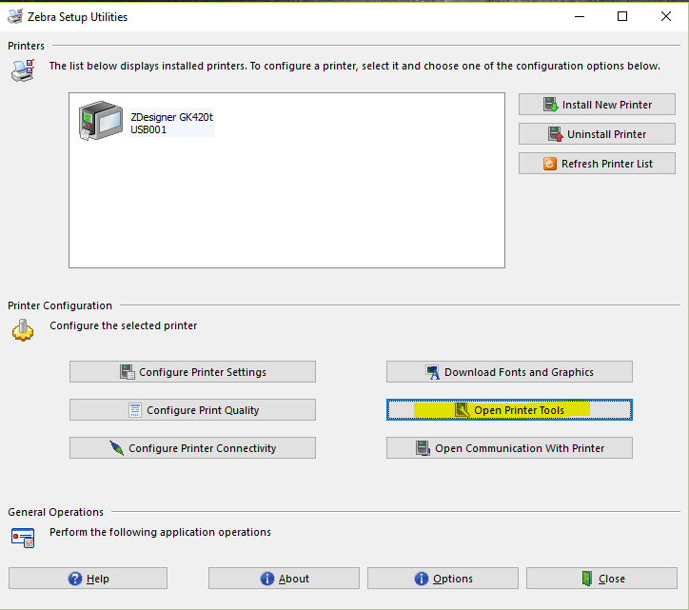
Task: Click the 'Printers' section heading
Action: (x=26, y=46)
